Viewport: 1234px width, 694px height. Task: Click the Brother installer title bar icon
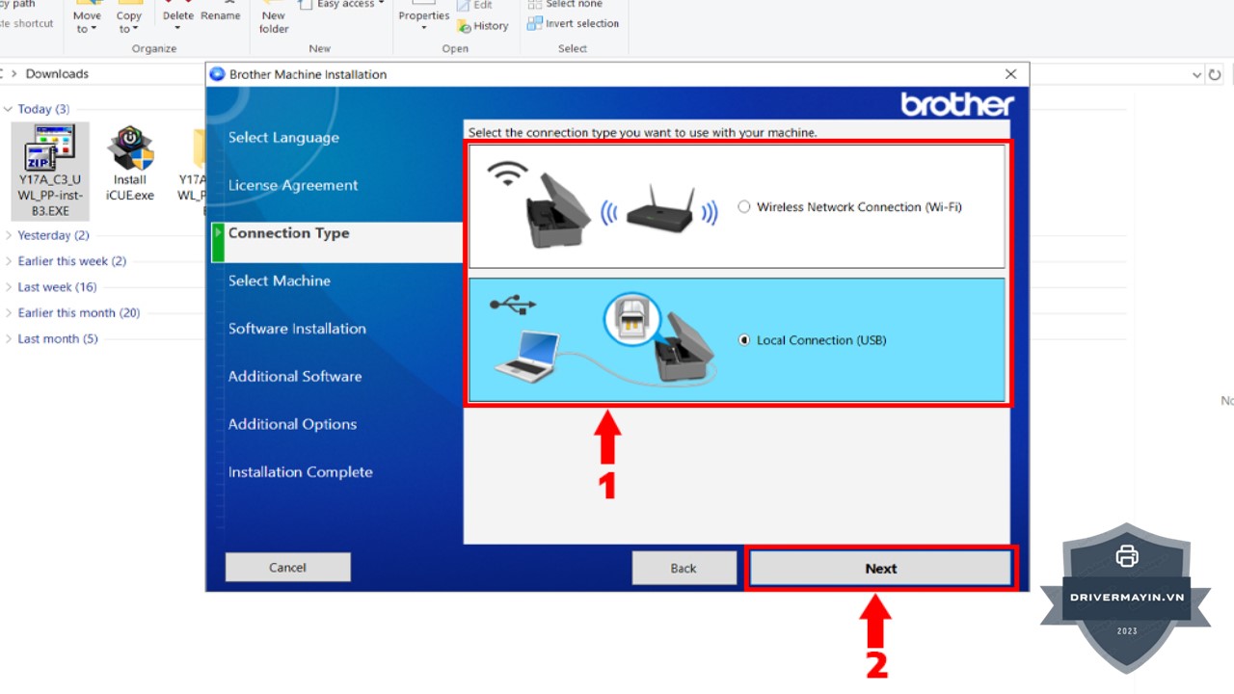[218, 74]
